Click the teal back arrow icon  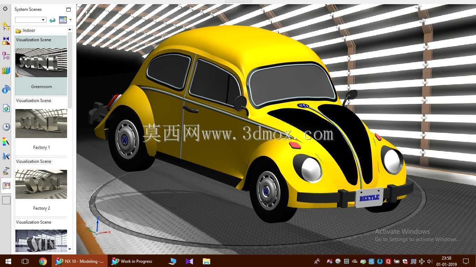pos(52,20)
